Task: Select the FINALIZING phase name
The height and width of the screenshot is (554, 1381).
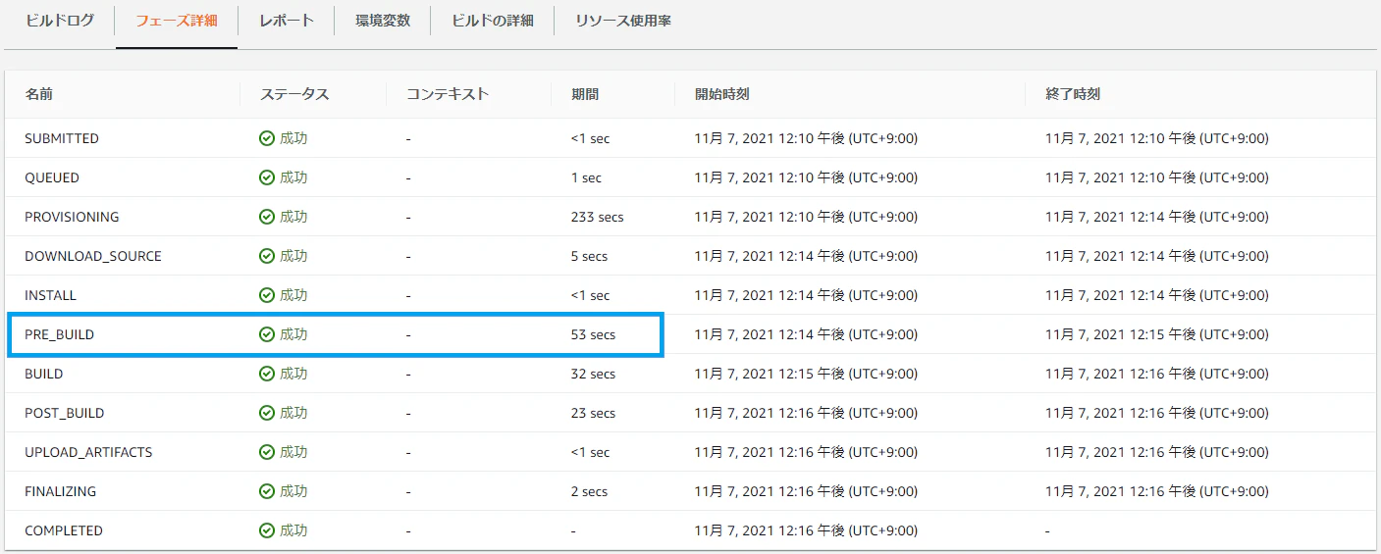Action: tap(61, 491)
